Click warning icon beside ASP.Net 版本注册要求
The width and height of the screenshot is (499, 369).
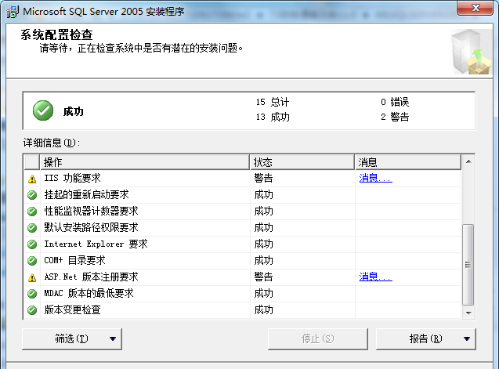(x=32, y=277)
